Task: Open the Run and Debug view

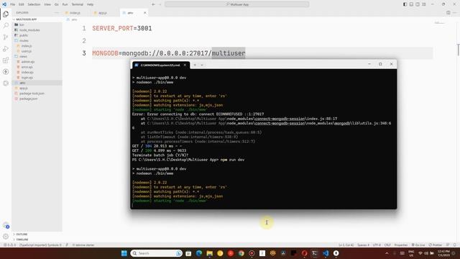Action: 6,49
